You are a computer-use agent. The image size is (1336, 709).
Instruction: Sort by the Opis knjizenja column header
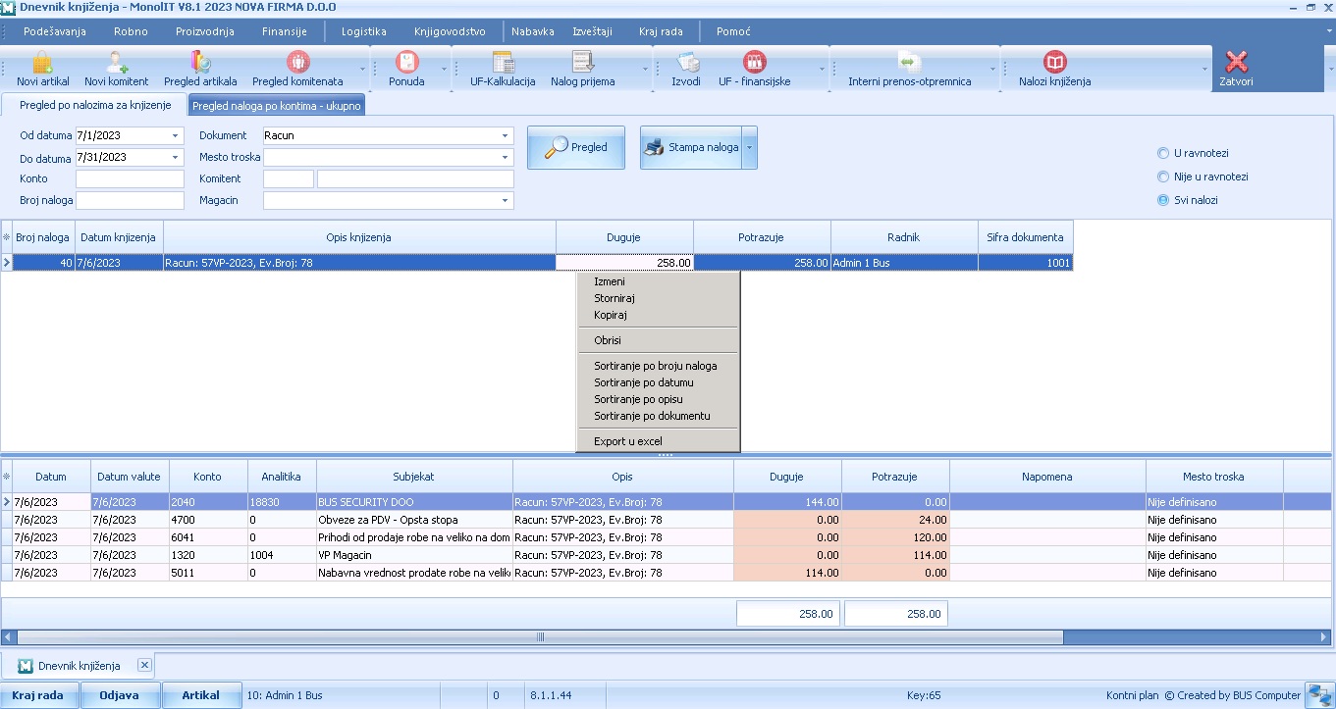(359, 237)
